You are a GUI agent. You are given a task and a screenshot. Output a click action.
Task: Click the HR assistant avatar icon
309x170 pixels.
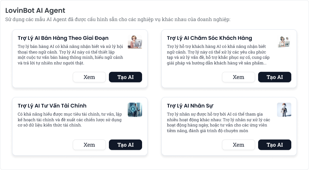pyautogui.click(x=284, y=109)
